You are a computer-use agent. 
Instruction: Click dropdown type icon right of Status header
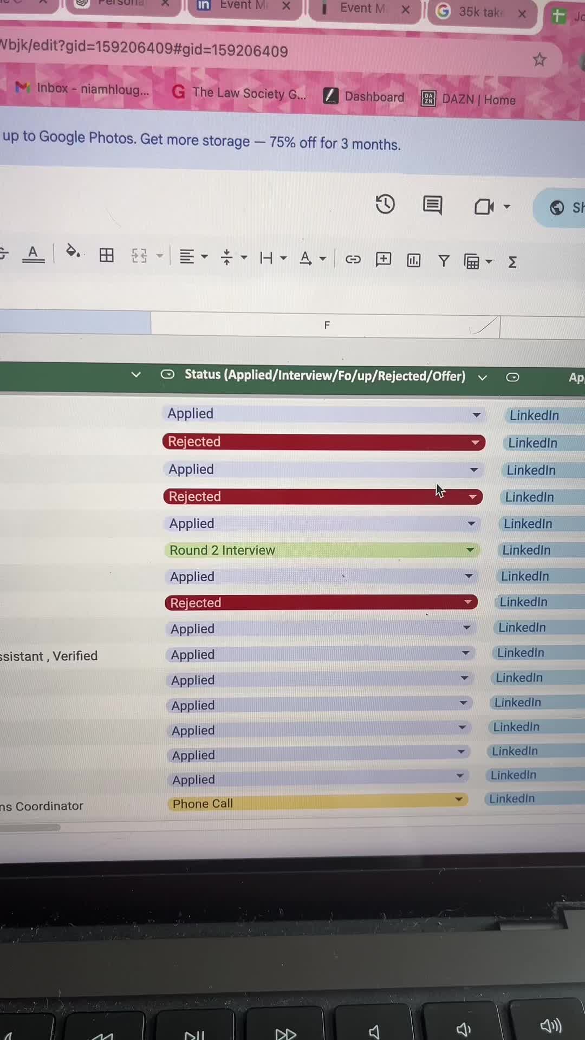tap(512, 378)
